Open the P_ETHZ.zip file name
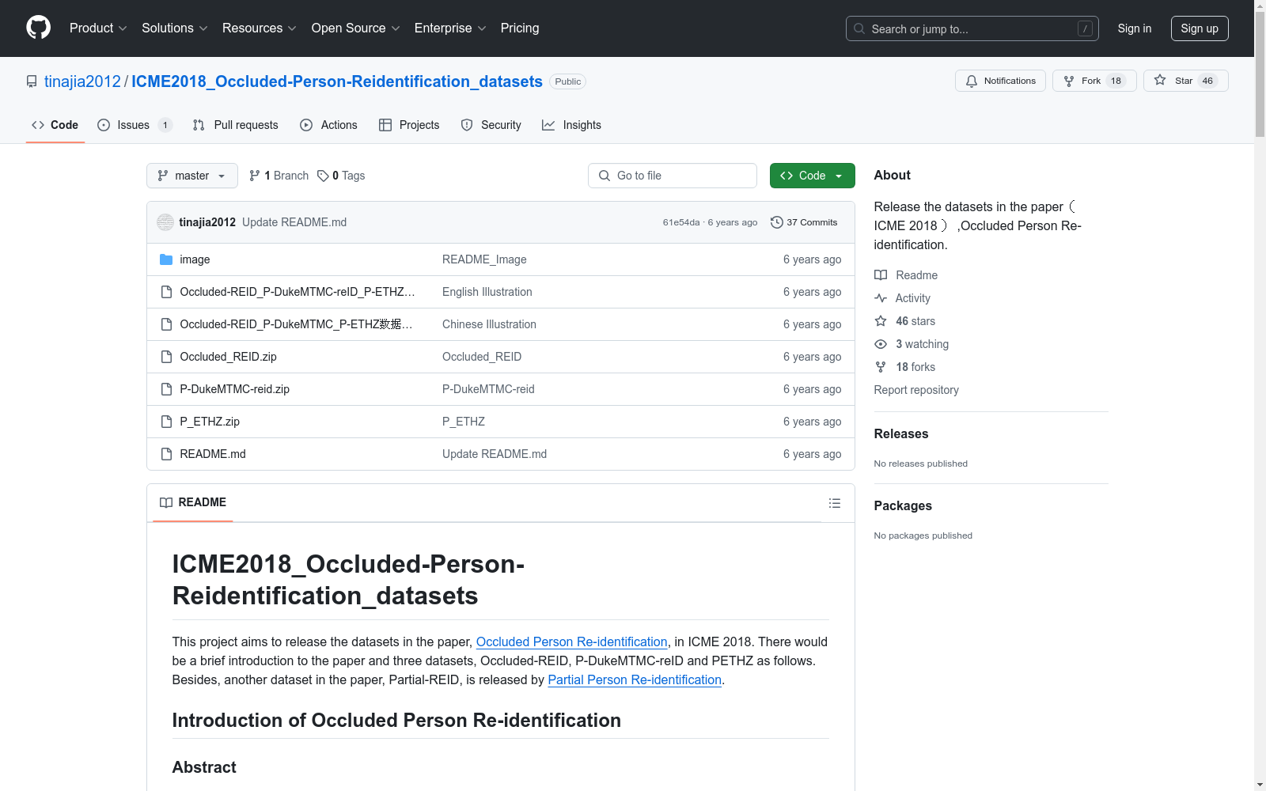This screenshot has height=791, width=1266. pyautogui.click(x=210, y=422)
